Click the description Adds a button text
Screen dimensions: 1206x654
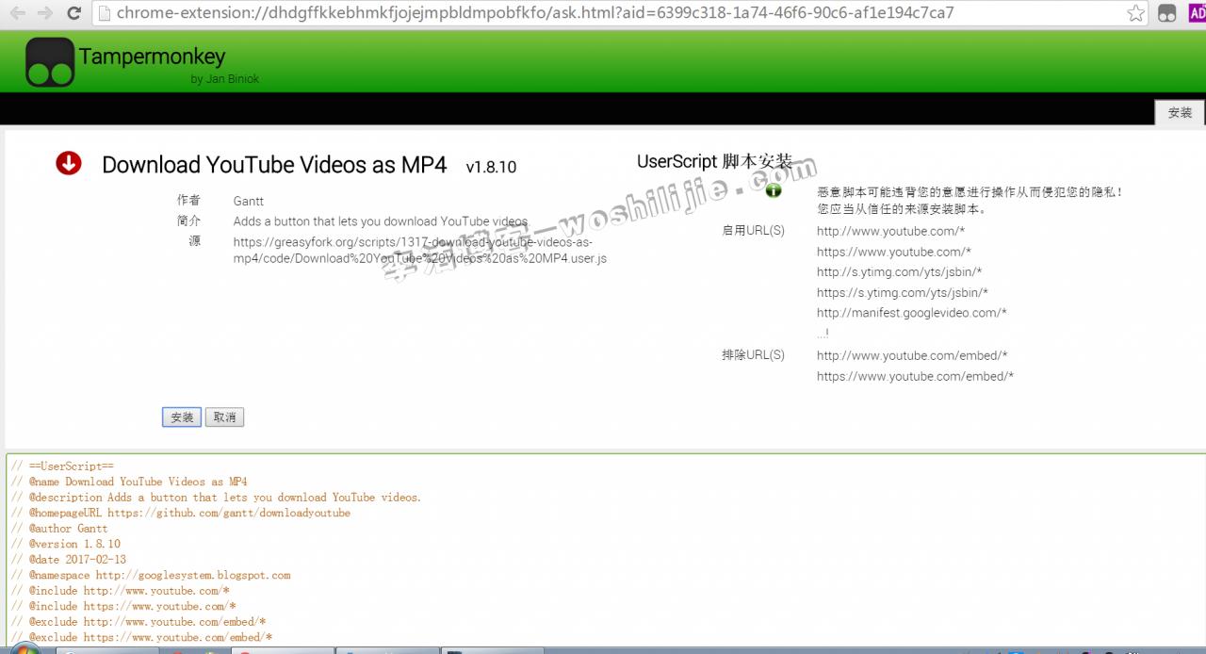(x=382, y=221)
